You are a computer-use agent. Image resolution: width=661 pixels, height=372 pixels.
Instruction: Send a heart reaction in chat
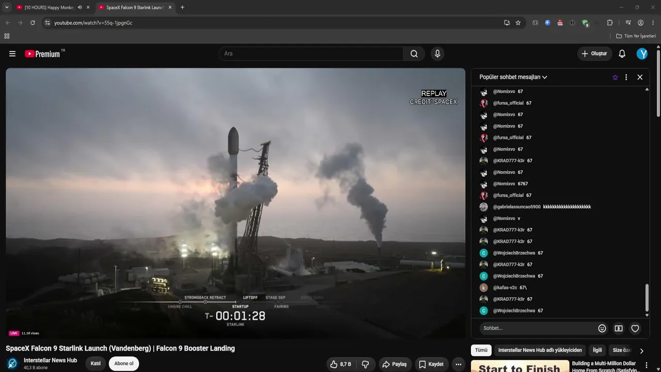point(635,328)
